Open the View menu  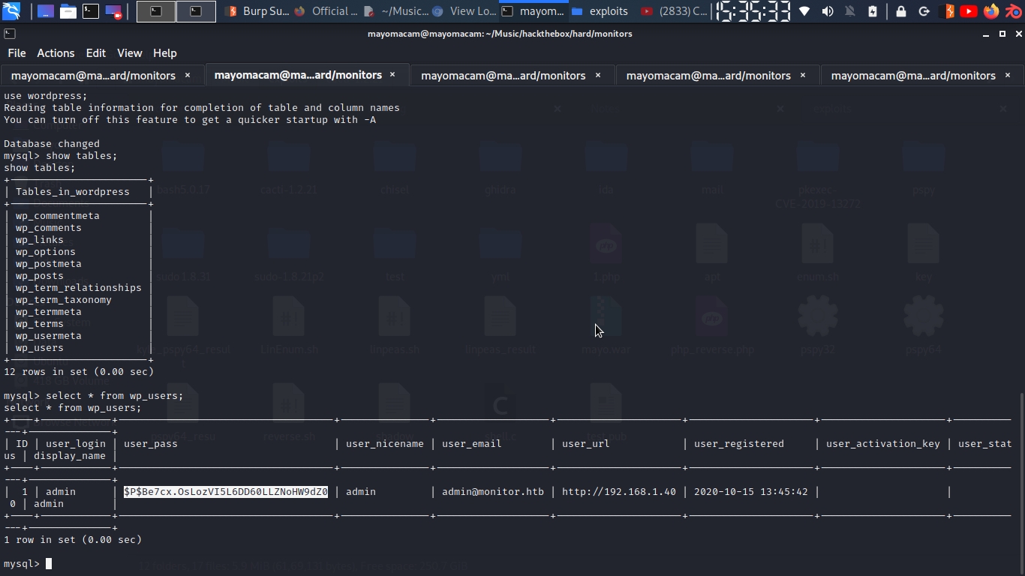pyautogui.click(x=129, y=53)
